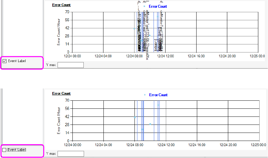Click the 12/24 16:00 axis label on lower chart

pos(197,145)
